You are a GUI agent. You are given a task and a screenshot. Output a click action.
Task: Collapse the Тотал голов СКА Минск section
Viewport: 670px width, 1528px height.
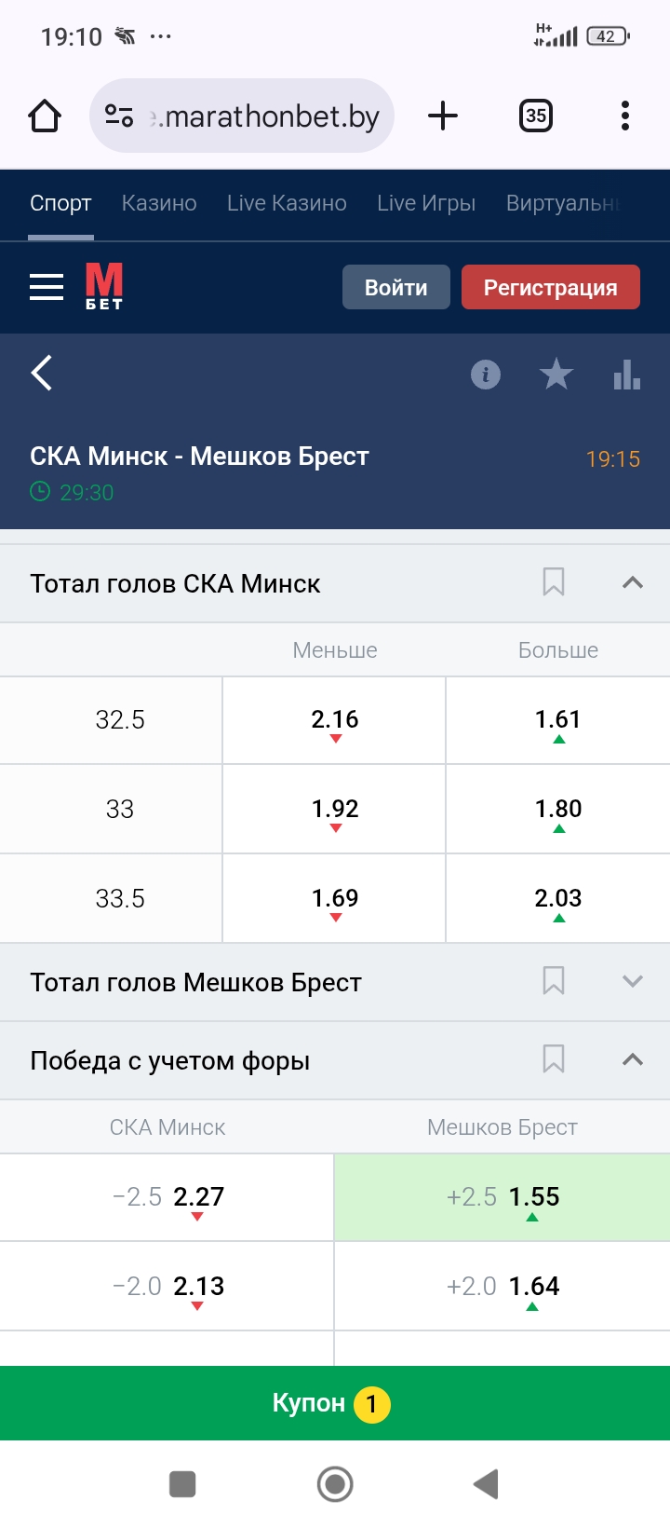pos(633,581)
